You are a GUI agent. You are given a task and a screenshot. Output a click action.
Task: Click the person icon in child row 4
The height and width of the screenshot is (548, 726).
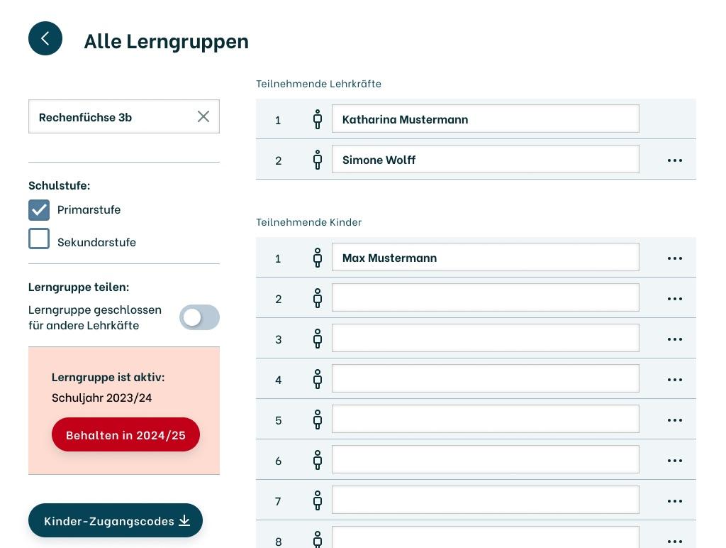pos(318,379)
